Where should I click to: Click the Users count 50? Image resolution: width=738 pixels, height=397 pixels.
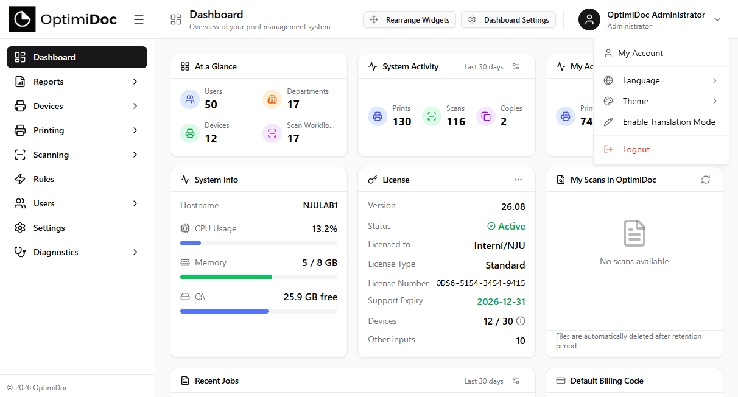(211, 105)
